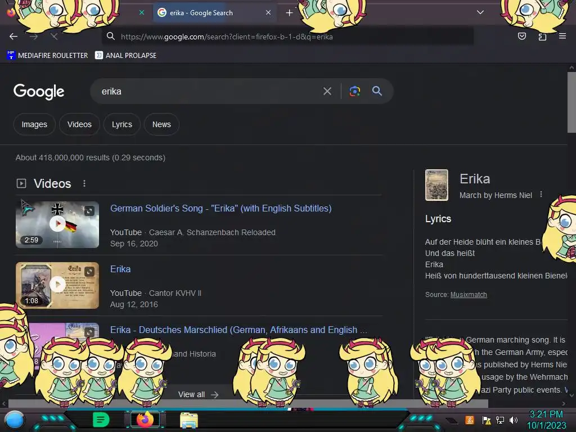This screenshot has height=432, width=576.
Task: Click the Erika knowledge panel album thumbnail
Action: point(436,184)
